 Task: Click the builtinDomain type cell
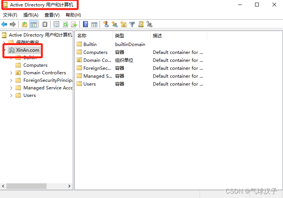tap(130, 44)
